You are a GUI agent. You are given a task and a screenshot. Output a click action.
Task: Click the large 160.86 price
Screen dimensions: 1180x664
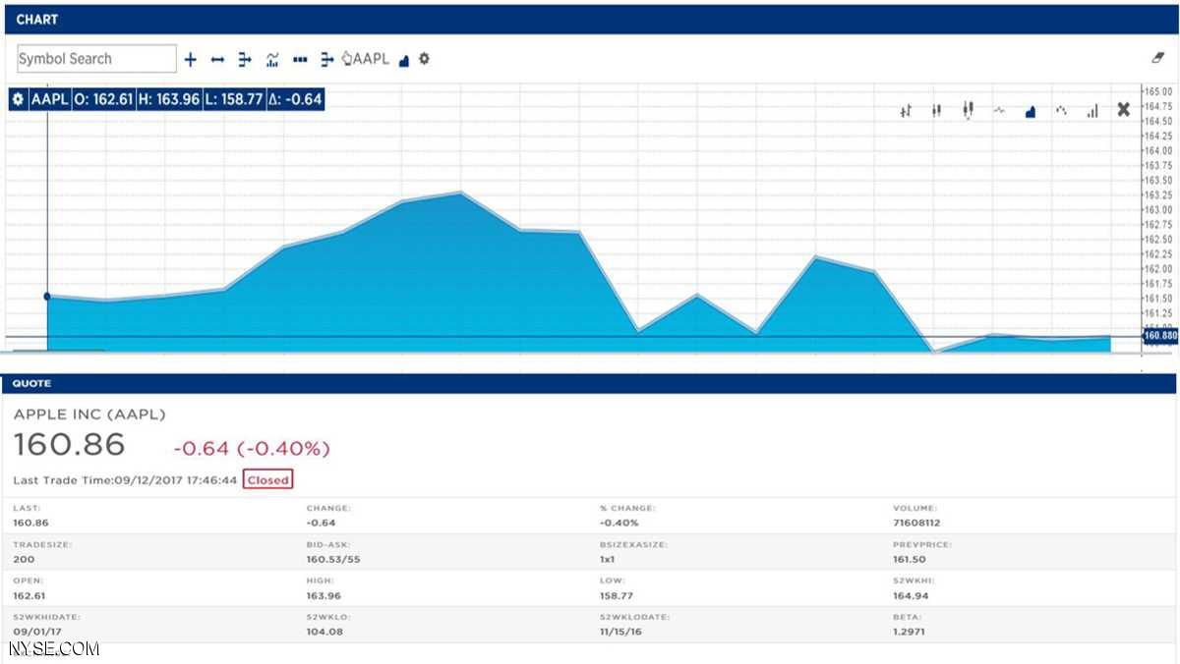pos(69,445)
